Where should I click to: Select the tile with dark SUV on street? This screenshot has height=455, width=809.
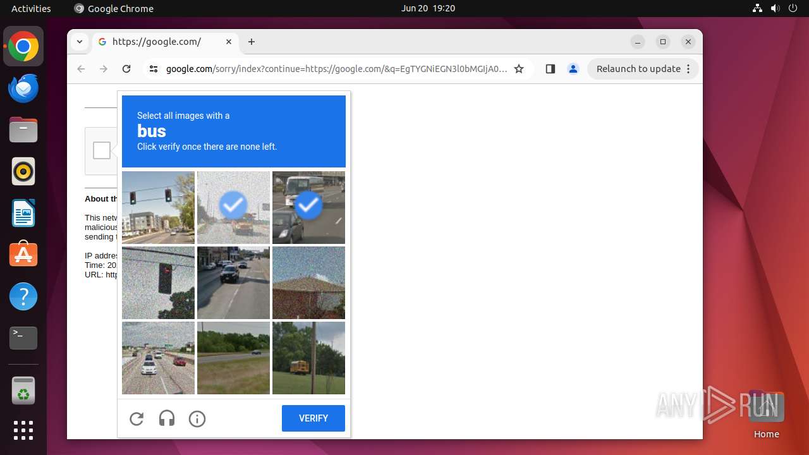click(x=233, y=282)
